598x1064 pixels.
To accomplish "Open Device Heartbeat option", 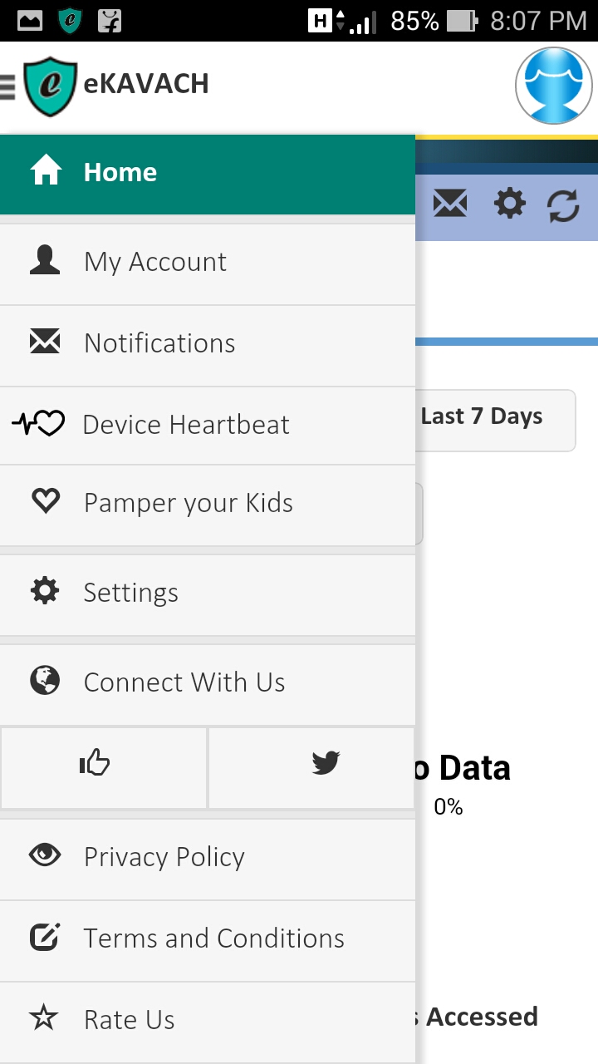I will click(208, 425).
